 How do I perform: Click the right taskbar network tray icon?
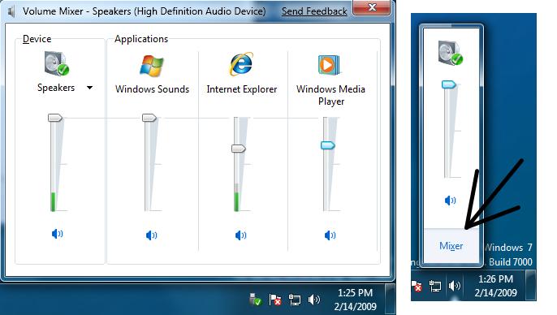point(435,286)
